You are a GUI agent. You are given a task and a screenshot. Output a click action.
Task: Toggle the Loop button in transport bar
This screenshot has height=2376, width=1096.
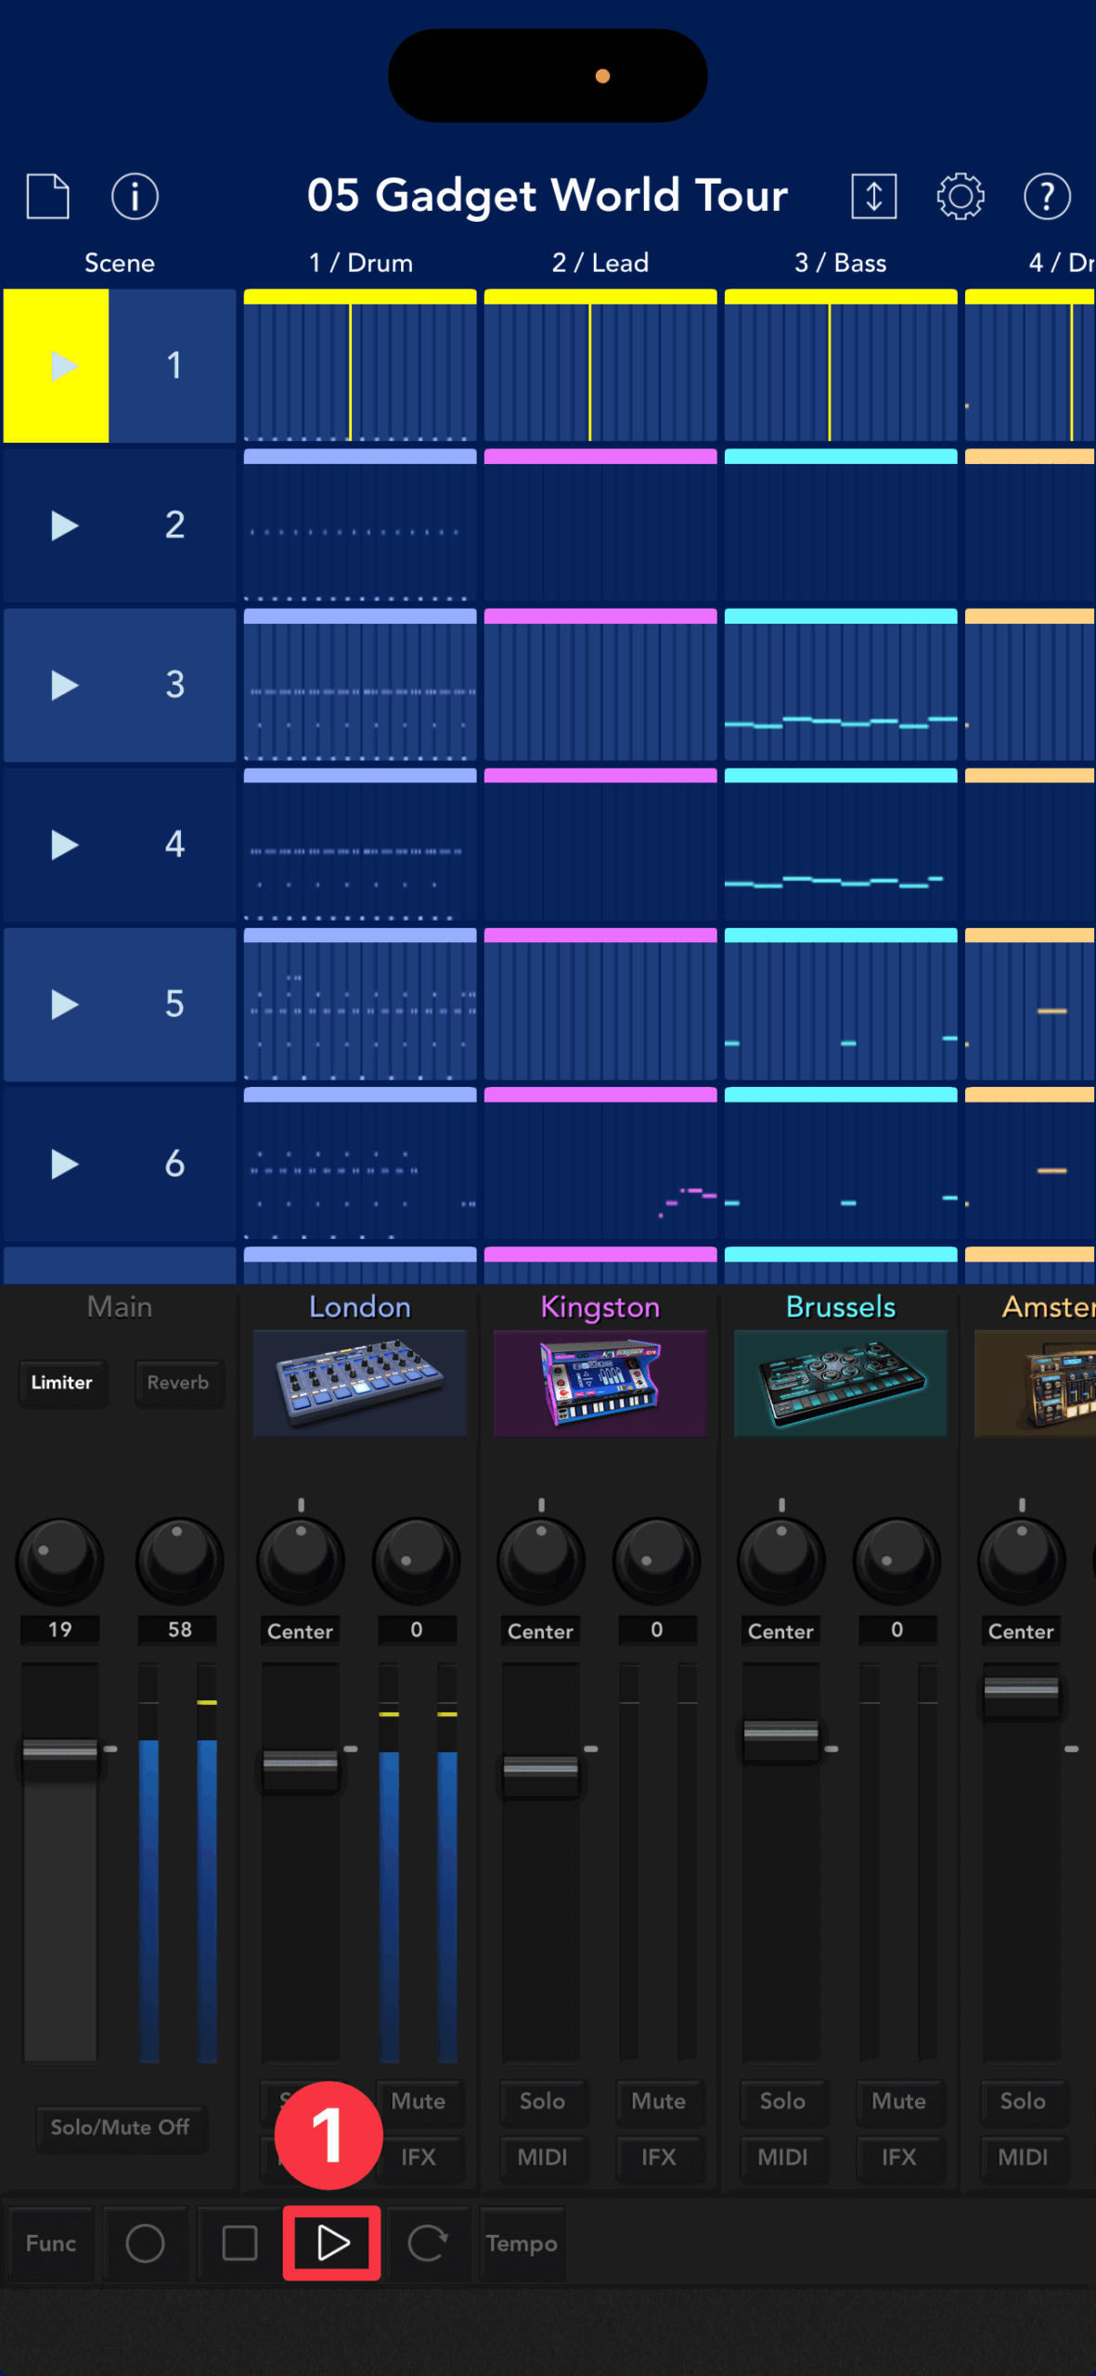[427, 2243]
